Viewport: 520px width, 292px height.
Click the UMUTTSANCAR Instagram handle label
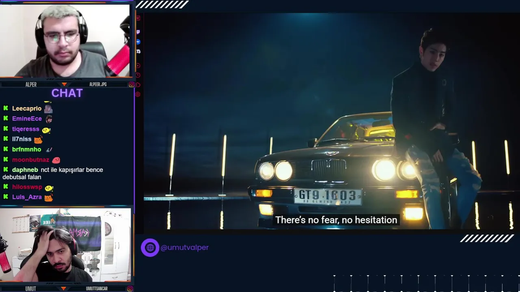(97, 289)
